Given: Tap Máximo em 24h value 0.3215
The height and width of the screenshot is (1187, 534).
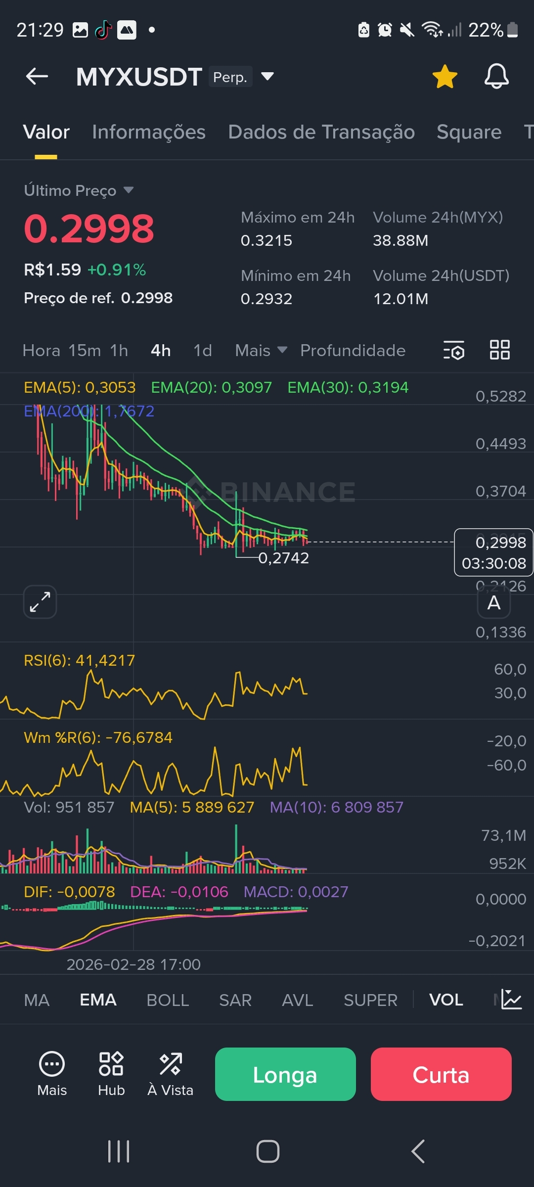Looking at the screenshot, I should pyautogui.click(x=267, y=241).
